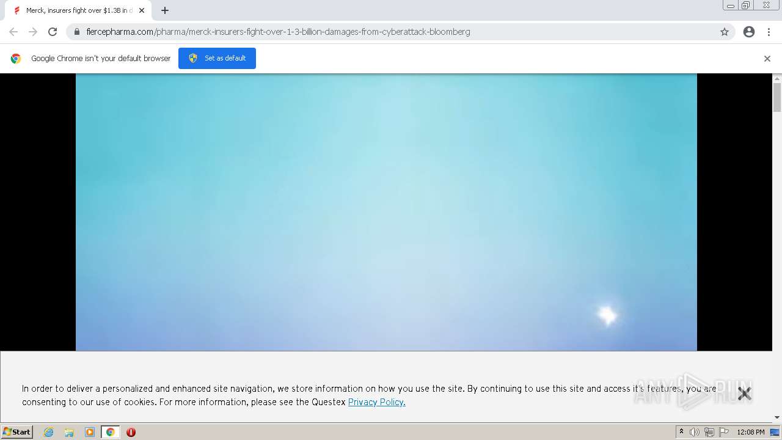View site security lock information
The width and height of the screenshot is (782, 440).
[x=77, y=32]
